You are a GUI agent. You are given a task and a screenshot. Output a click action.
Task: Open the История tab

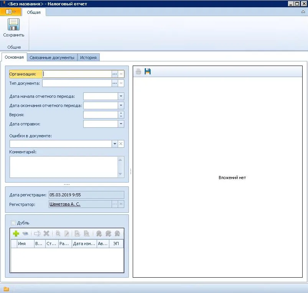coord(88,58)
